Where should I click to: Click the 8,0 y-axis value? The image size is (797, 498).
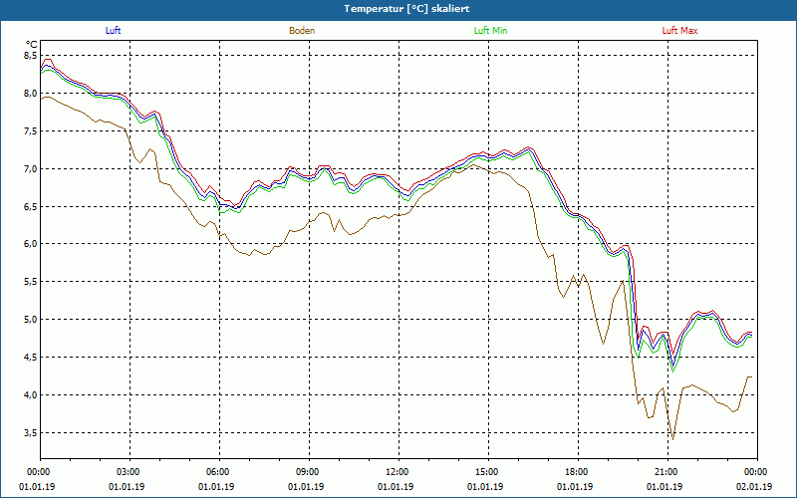tap(30, 93)
